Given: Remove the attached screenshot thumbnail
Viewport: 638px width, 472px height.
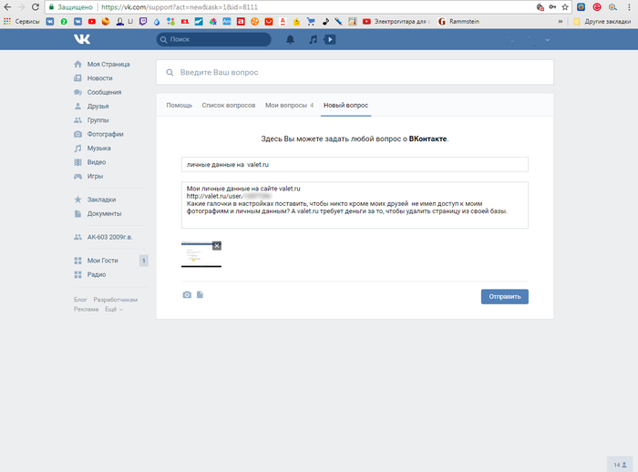Looking at the screenshot, I should 217,245.
